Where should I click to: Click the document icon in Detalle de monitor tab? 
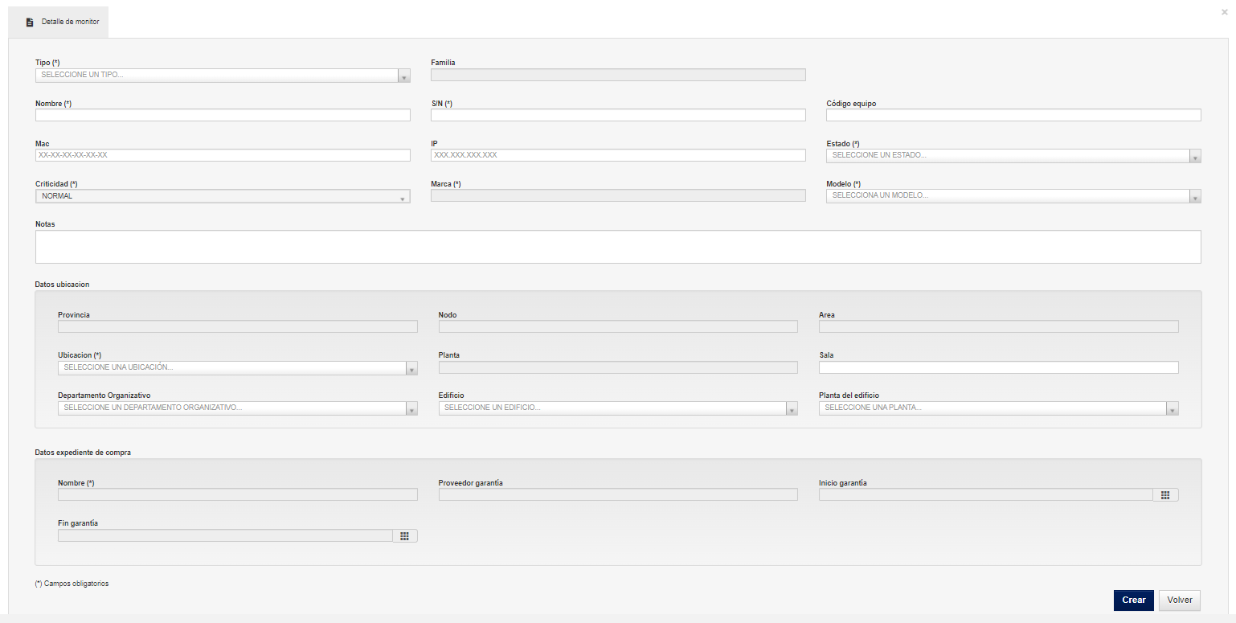pyautogui.click(x=30, y=23)
